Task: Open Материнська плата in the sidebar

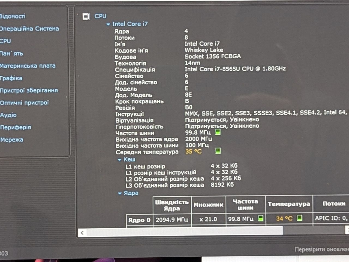Action: [x=28, y=66]
